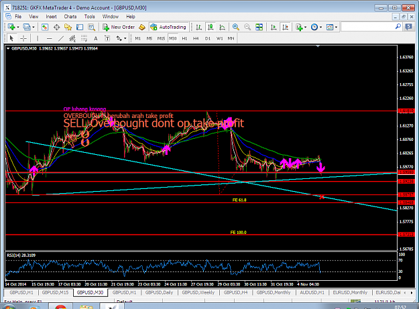The height and width of the screenshot is (309, 419).
Task: Toggle the Terminal window icon
Action: pos(80,27)
